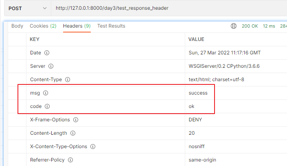This screenshot has width=287, height=166.
Task: Click the info icon next to X-Content-Type-Options
Action: [93, 146]
